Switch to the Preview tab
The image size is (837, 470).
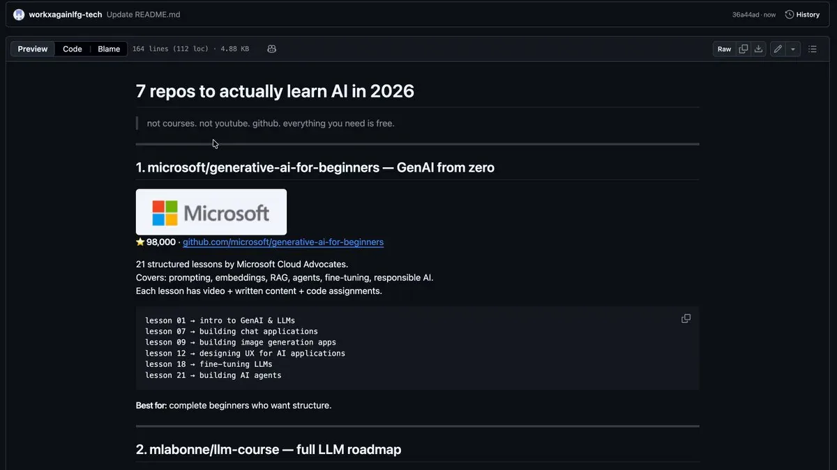[33, 49]
